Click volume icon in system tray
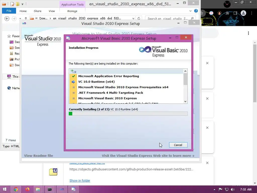Viewport: 257px width, 193px height. [x=232, y=189]
